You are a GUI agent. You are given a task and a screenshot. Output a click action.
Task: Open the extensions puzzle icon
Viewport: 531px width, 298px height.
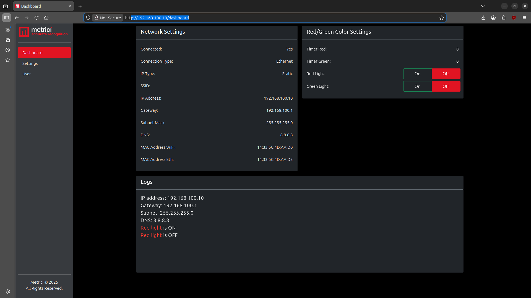pos(504,18)
